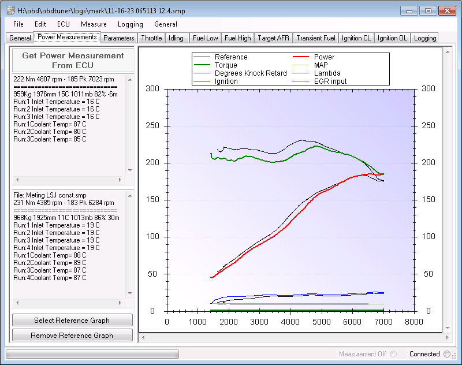Image resolution: width=462 pixels, height=365 pixels.
Task: Click down arrow of reference list scrollbar
Action: [130, 293]
